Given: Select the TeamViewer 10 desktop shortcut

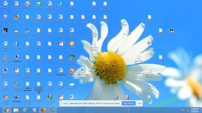Looking at the screenshot, I should coord(16,46).
